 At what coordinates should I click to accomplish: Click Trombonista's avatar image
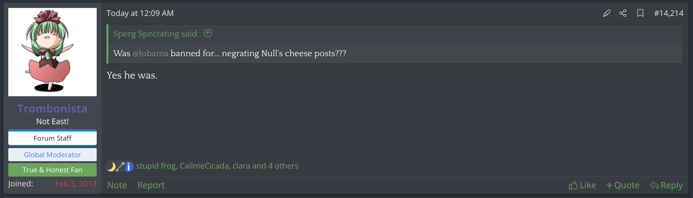coord(52,52)
